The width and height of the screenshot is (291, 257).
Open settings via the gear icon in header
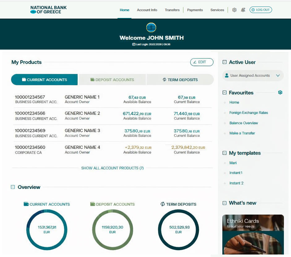234,10
